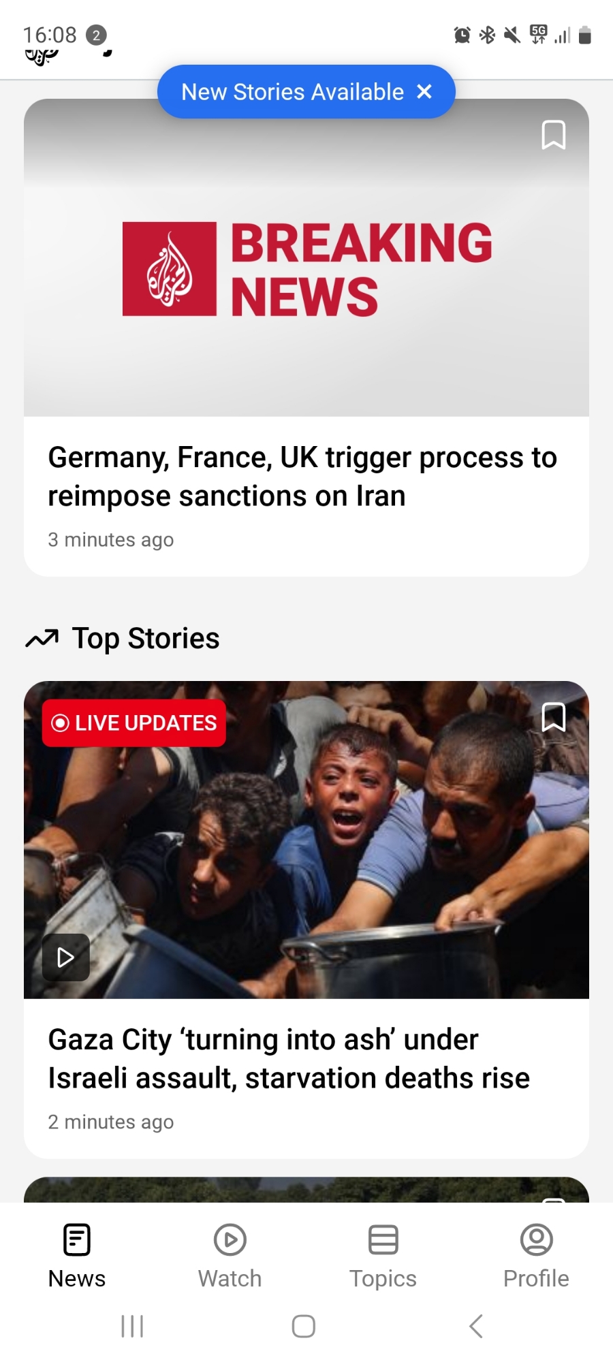Tap the Top Stories trending arrow icon
This screenshot has height=1362, width=613.
pyautogui.click(x=42, y=639)
